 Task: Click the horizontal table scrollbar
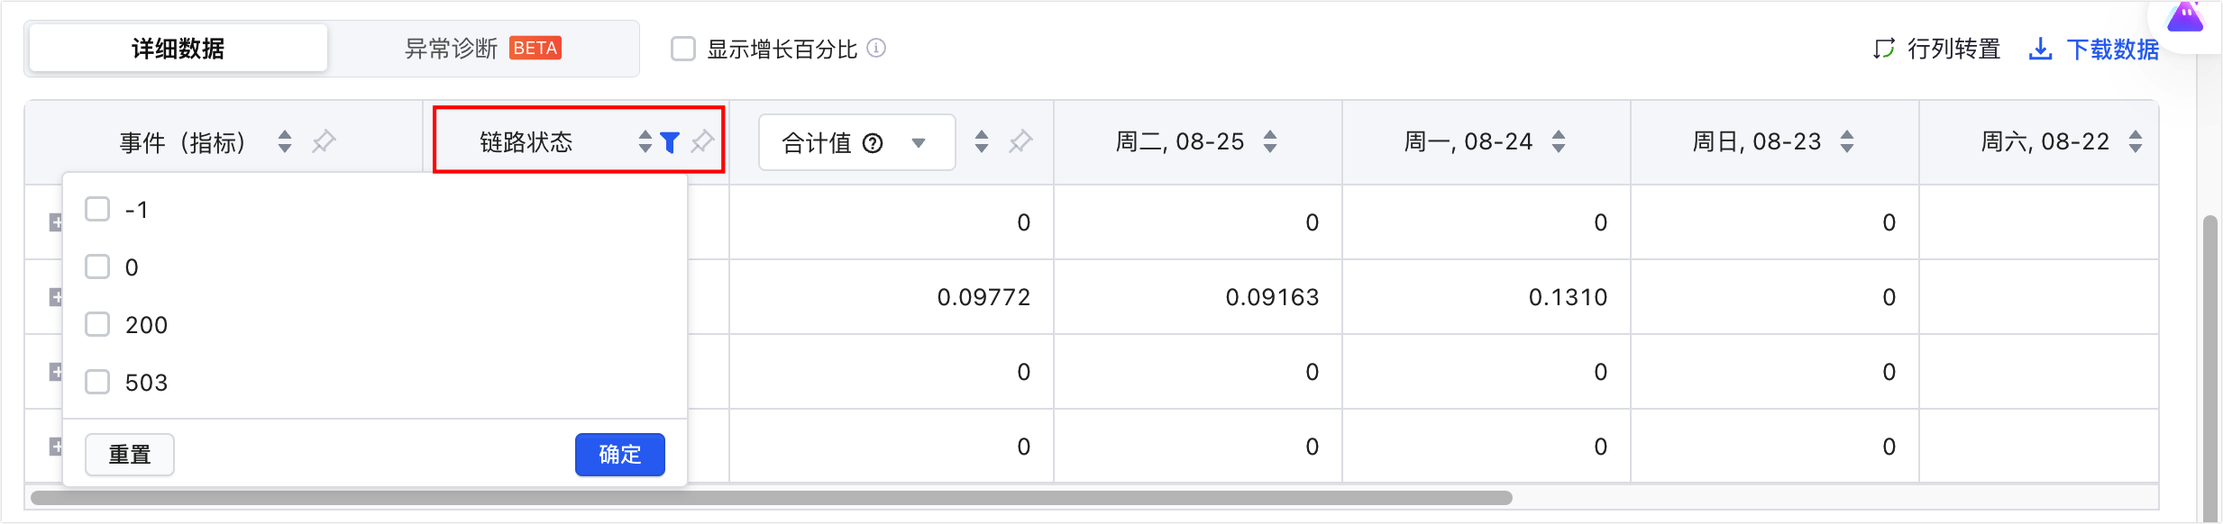(772, 498)
